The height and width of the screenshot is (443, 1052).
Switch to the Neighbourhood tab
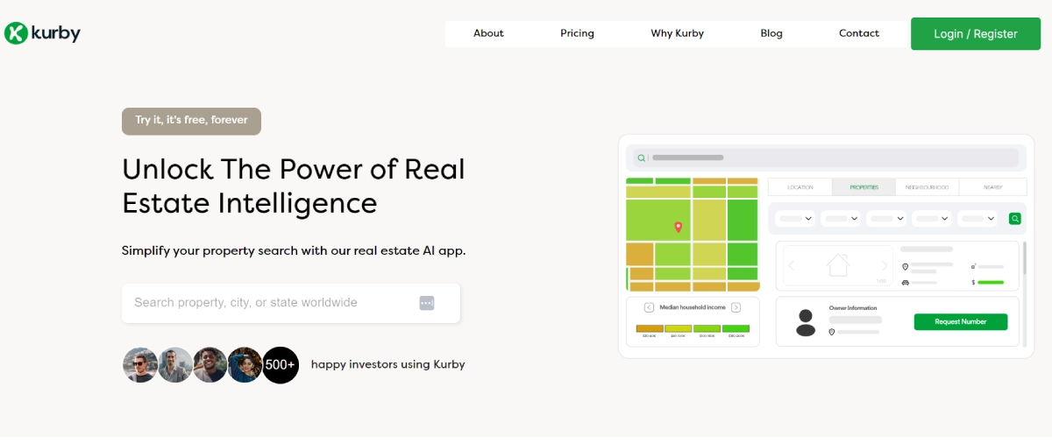(x=928, y=187)
